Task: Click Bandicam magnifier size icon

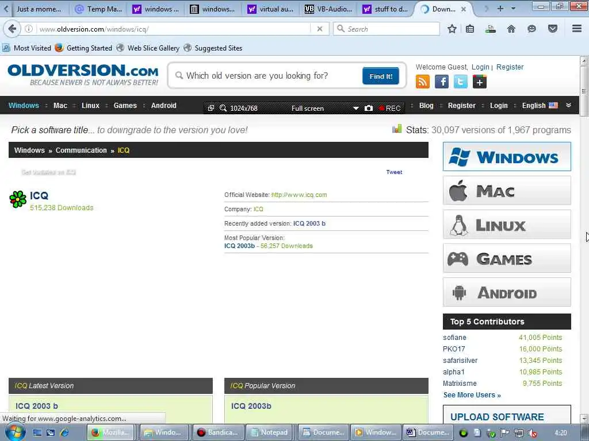Action: [223, 108]
